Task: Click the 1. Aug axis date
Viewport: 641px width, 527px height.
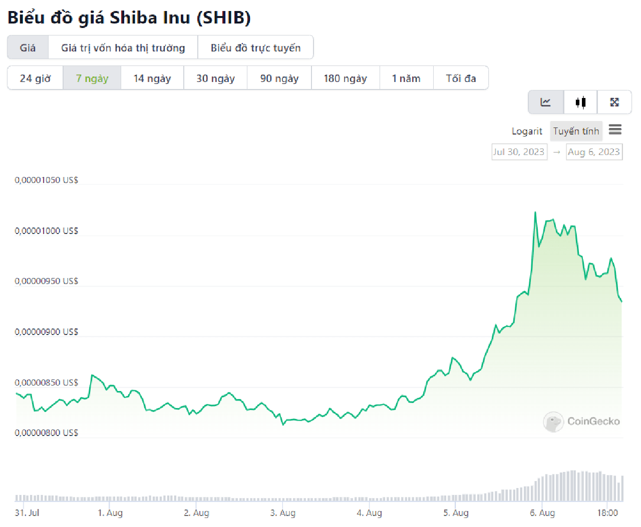Action: click(x=110, y=512)
